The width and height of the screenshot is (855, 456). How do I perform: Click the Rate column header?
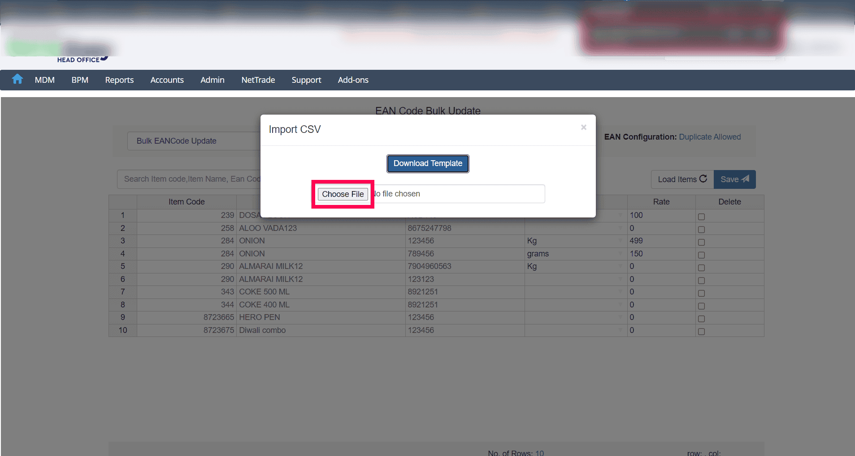pyautogui.click(x=661, y=202)
